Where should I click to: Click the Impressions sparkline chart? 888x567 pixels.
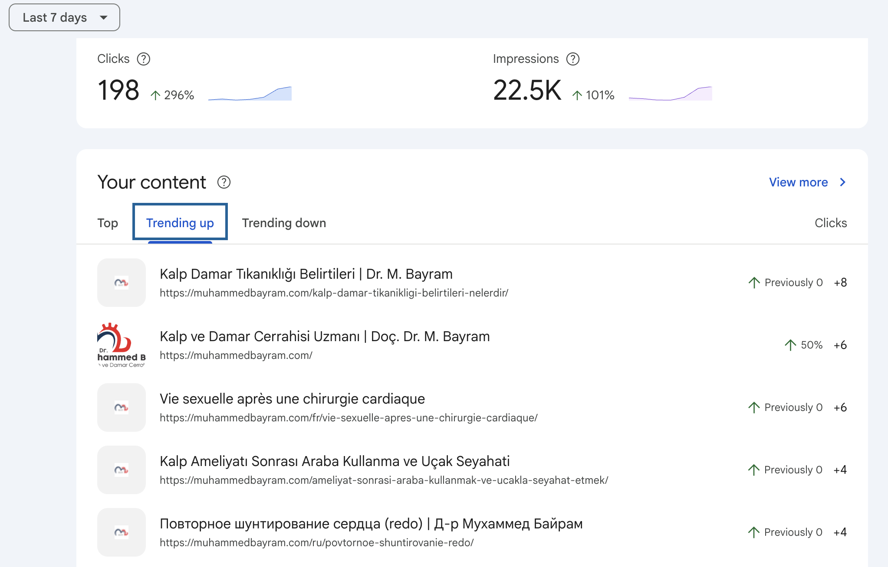coord(671,94)
